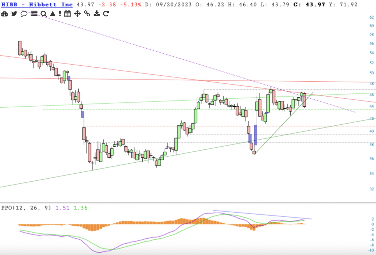Viewport: 376px width, 255px height.
Task: Click the low price 43.79
Action: (280, 5)
